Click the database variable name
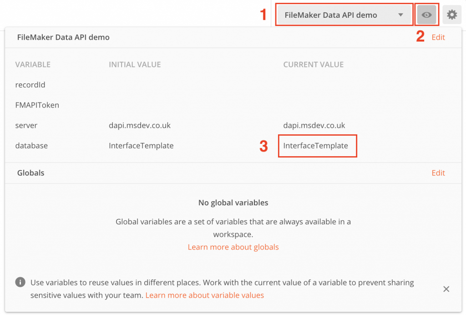Screen dimensions: 466x315 [31, 146]
